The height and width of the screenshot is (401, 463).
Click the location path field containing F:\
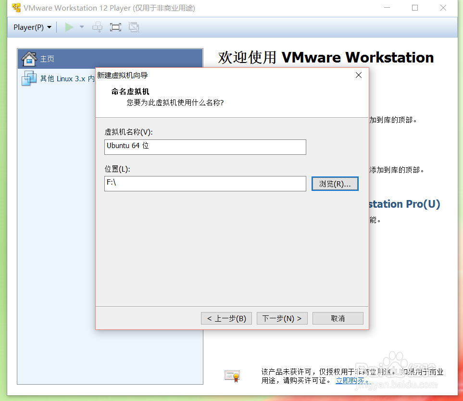pyautogui.click(x=205, y=184)
